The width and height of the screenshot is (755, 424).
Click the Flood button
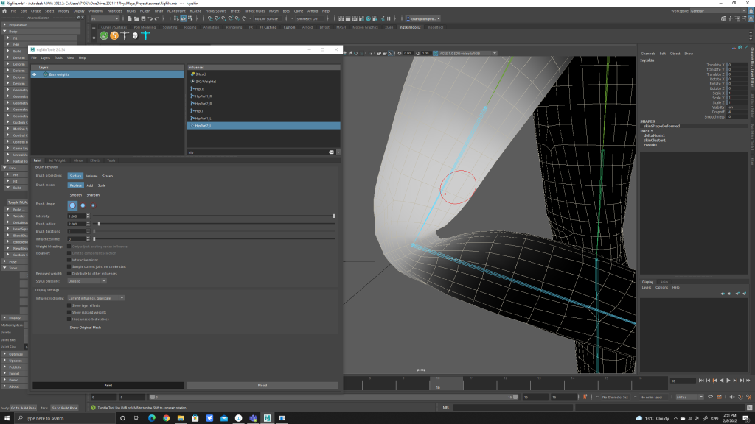pos(262,385)
